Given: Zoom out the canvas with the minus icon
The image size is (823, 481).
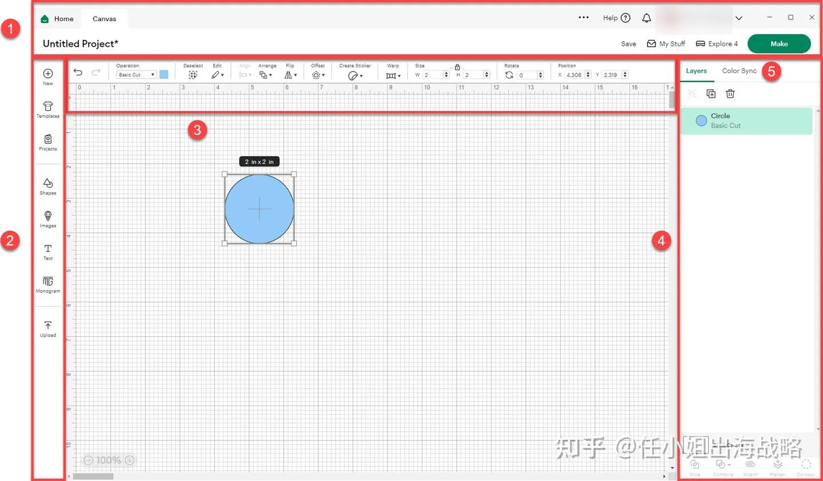Looking at the screenshot, I should click(x=88, y=460).
